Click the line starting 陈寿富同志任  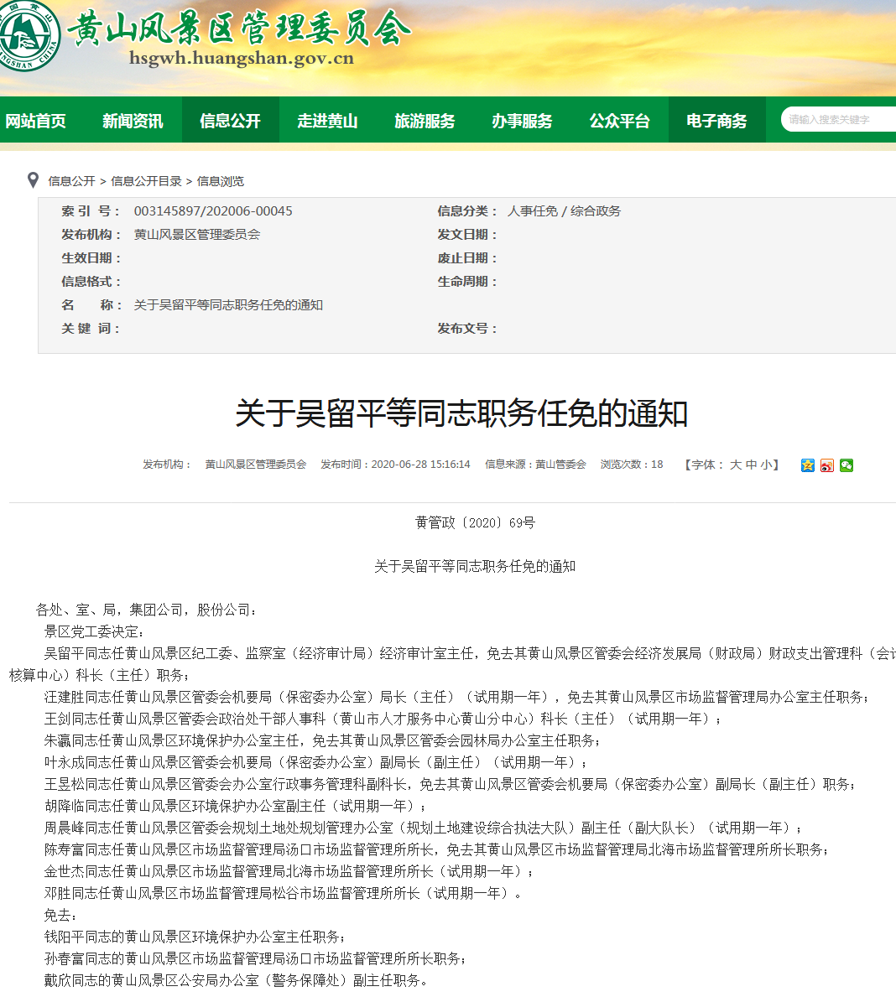click(436, 849)
